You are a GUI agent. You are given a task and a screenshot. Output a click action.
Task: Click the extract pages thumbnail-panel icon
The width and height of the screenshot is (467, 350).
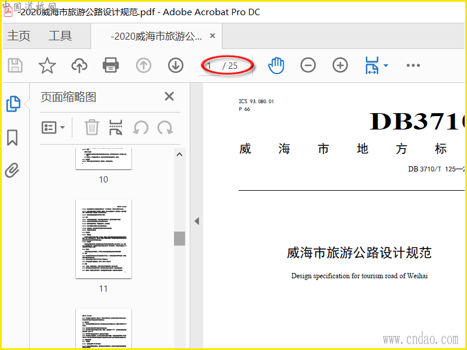[x=116, y=127]
